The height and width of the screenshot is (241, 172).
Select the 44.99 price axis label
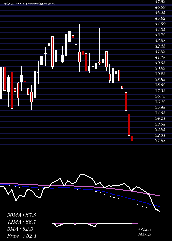point(160,24)
